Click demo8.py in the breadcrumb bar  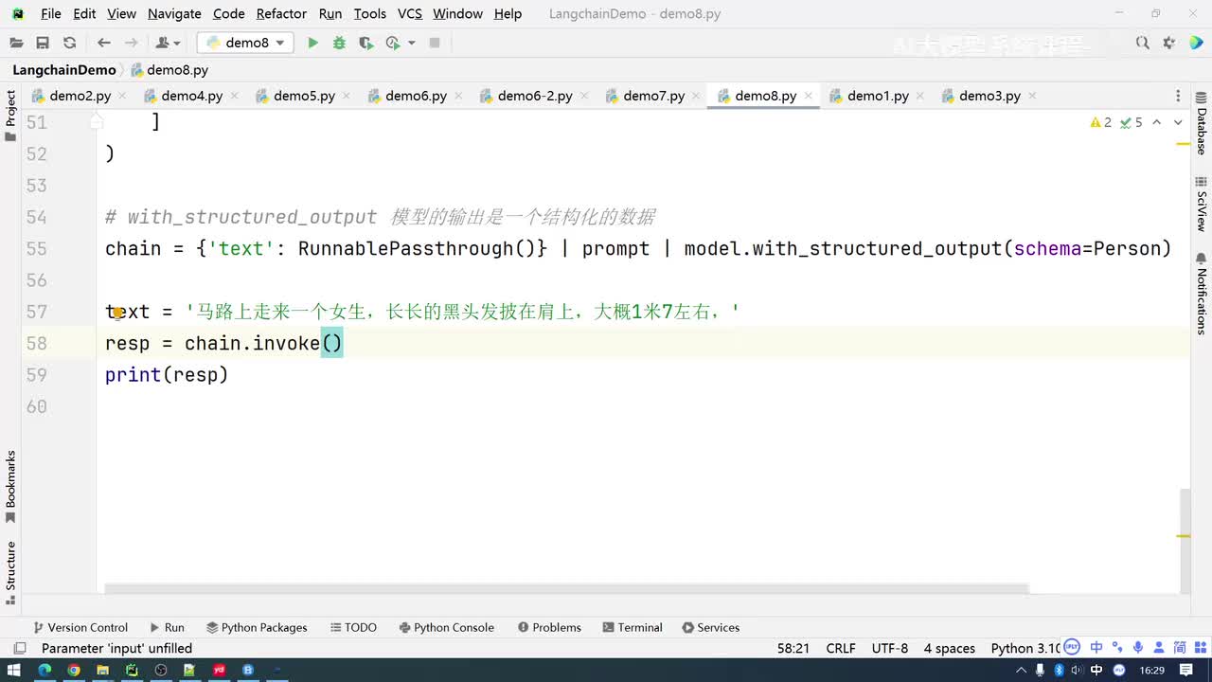click(x=170, y=70)
